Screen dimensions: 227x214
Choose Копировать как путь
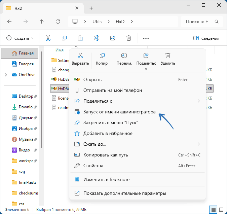click(138, 155)
